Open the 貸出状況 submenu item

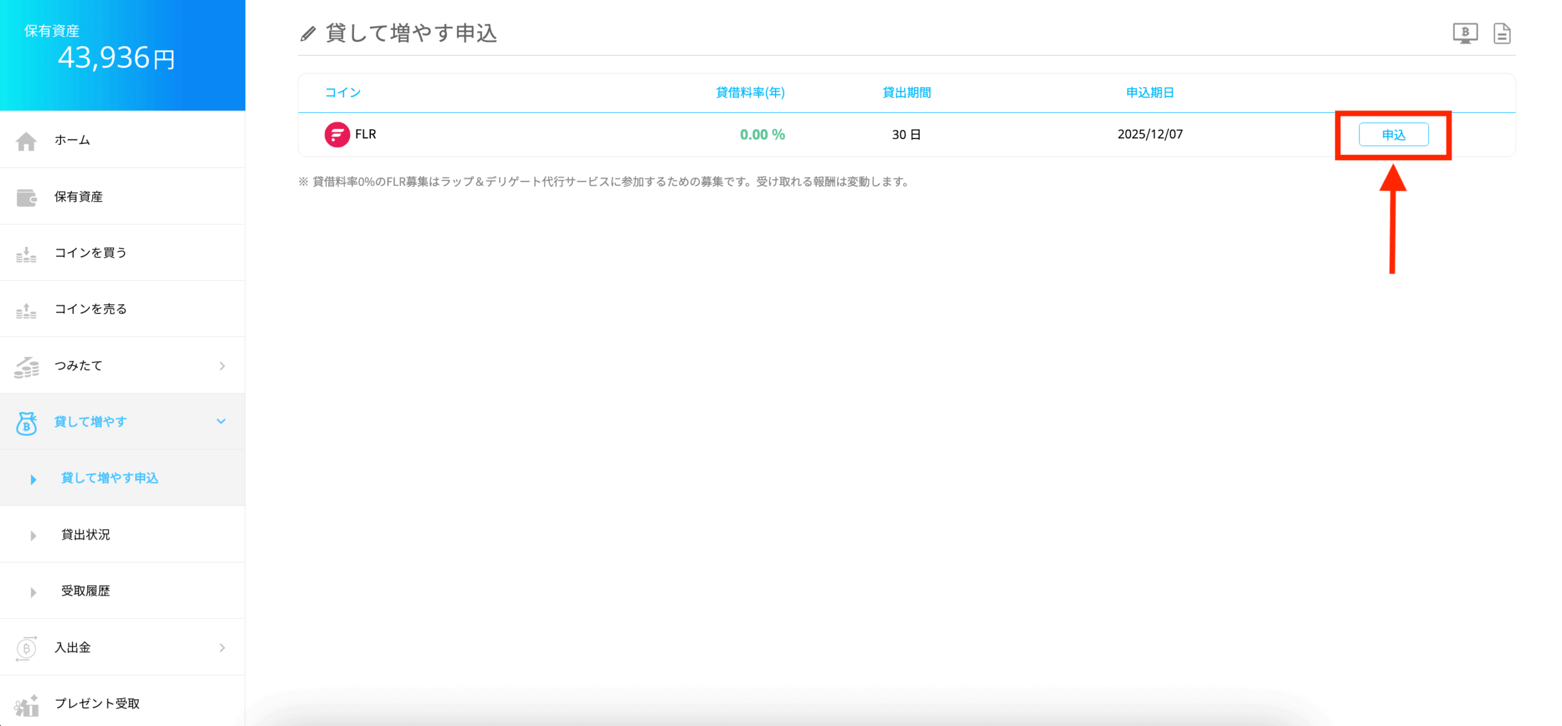click(85, 535)
